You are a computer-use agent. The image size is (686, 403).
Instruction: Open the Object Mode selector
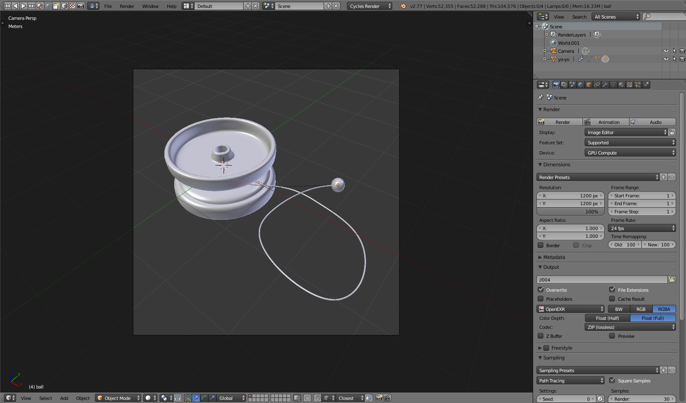[118, 398]
